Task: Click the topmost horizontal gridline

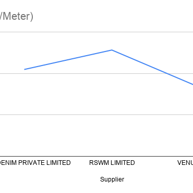Action: tap(96, 32)
